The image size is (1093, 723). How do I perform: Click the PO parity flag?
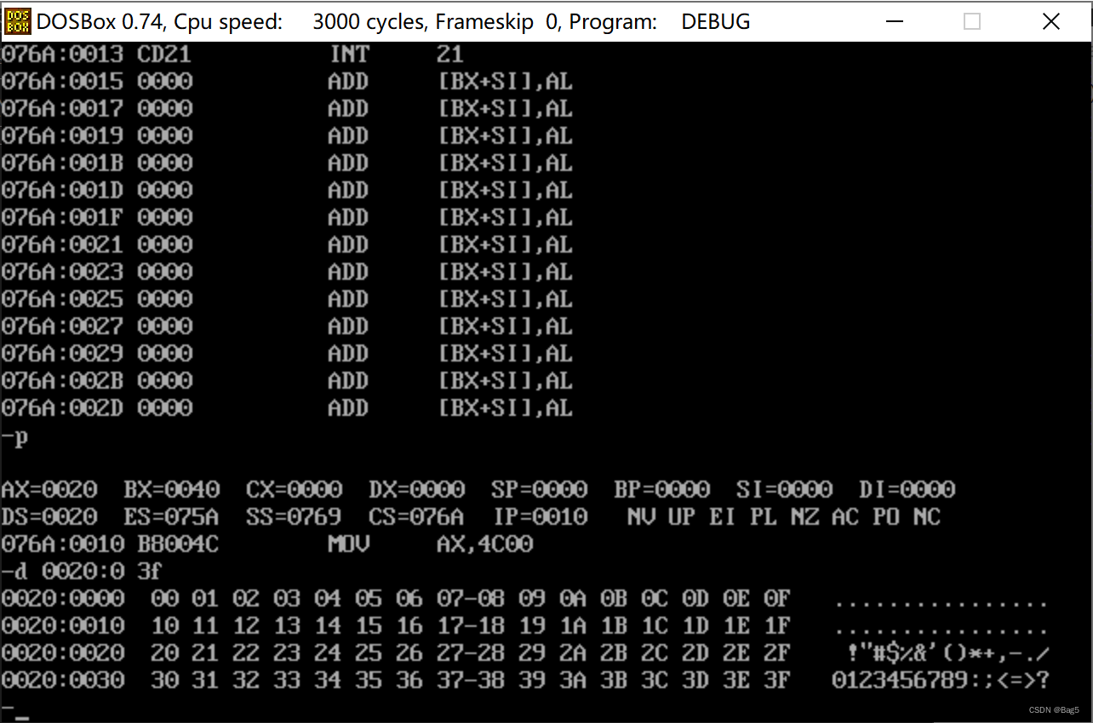point(886,517)
